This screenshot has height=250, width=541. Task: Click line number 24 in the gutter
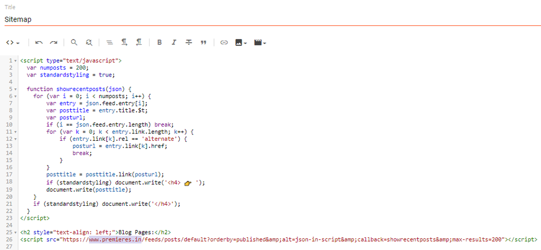[9, 225]
